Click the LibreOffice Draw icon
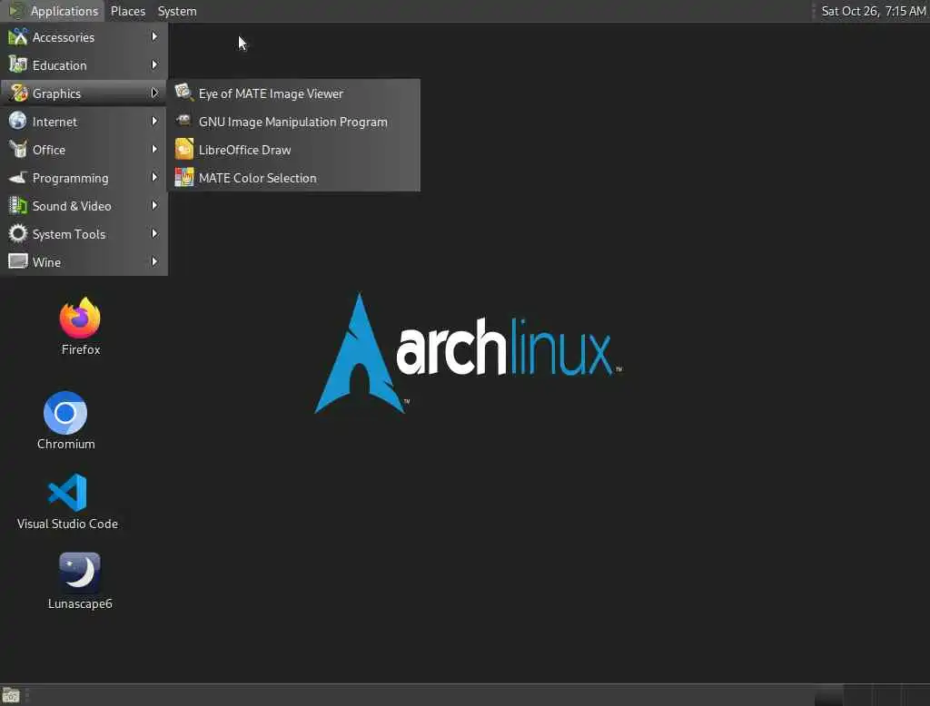Viewport: 930px width, 706px height. pyautogui.click(x=183, y=149)
